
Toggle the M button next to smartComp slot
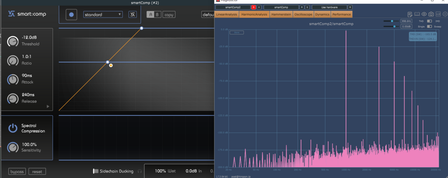point(302,7)
